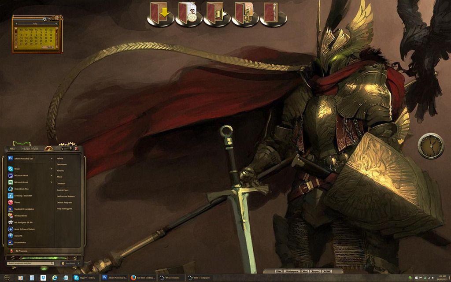Open the notepad-style pinned taskbar icon

66,278
